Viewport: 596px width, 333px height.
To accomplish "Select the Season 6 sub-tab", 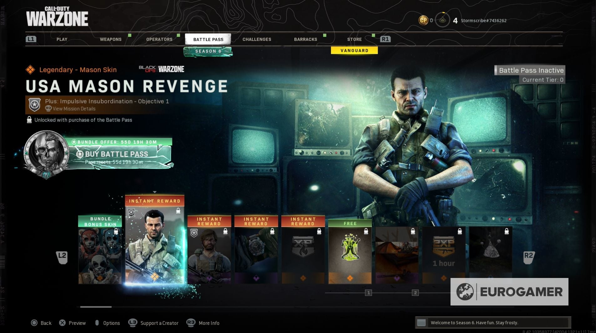I will click(208, 52).
